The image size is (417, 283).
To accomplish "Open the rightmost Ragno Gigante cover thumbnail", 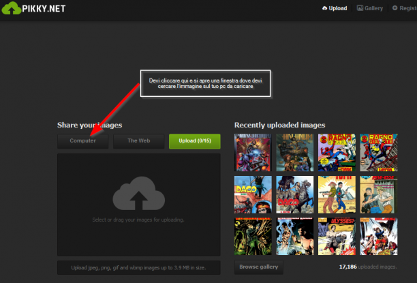I will tap(379, 153).
